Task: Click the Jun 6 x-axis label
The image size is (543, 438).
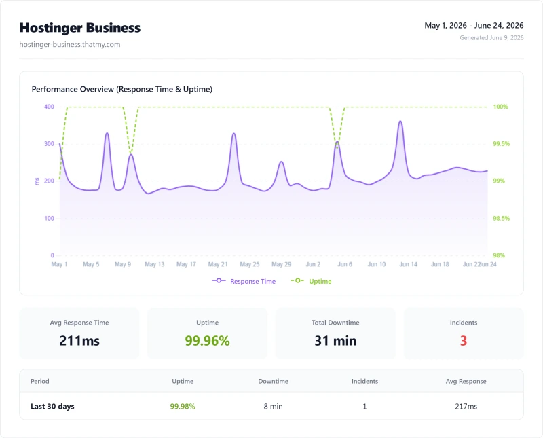Action: click(345, 264)
